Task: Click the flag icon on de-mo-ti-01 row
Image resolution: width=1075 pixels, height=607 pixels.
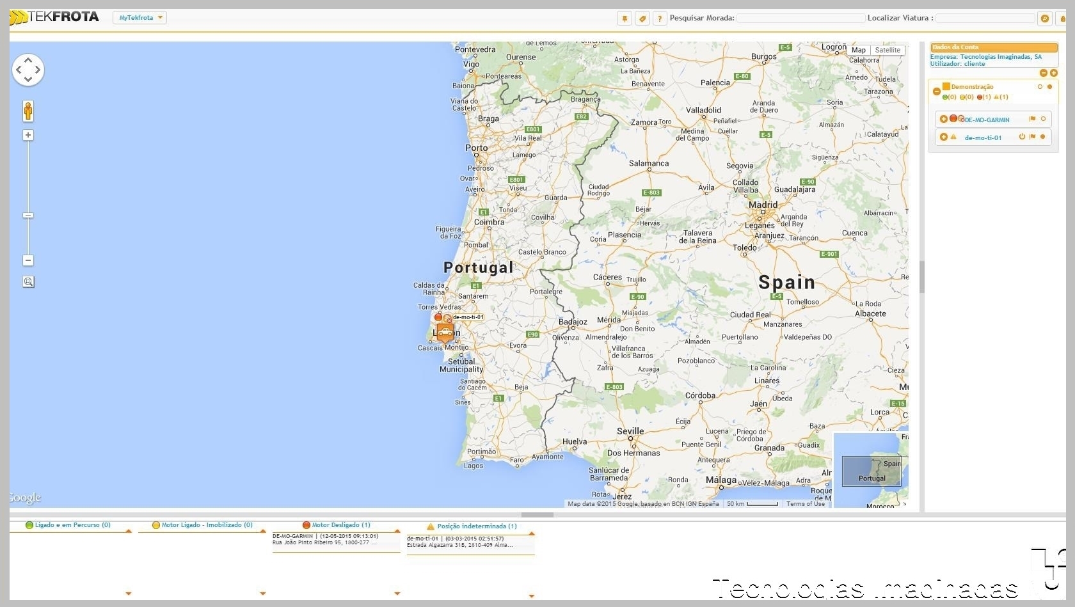Action: click(x=1032, y=137)
